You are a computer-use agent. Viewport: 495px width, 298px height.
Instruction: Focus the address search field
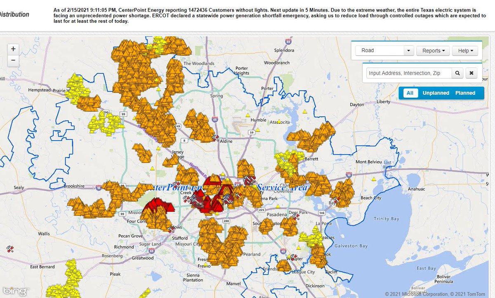[409, 73]
